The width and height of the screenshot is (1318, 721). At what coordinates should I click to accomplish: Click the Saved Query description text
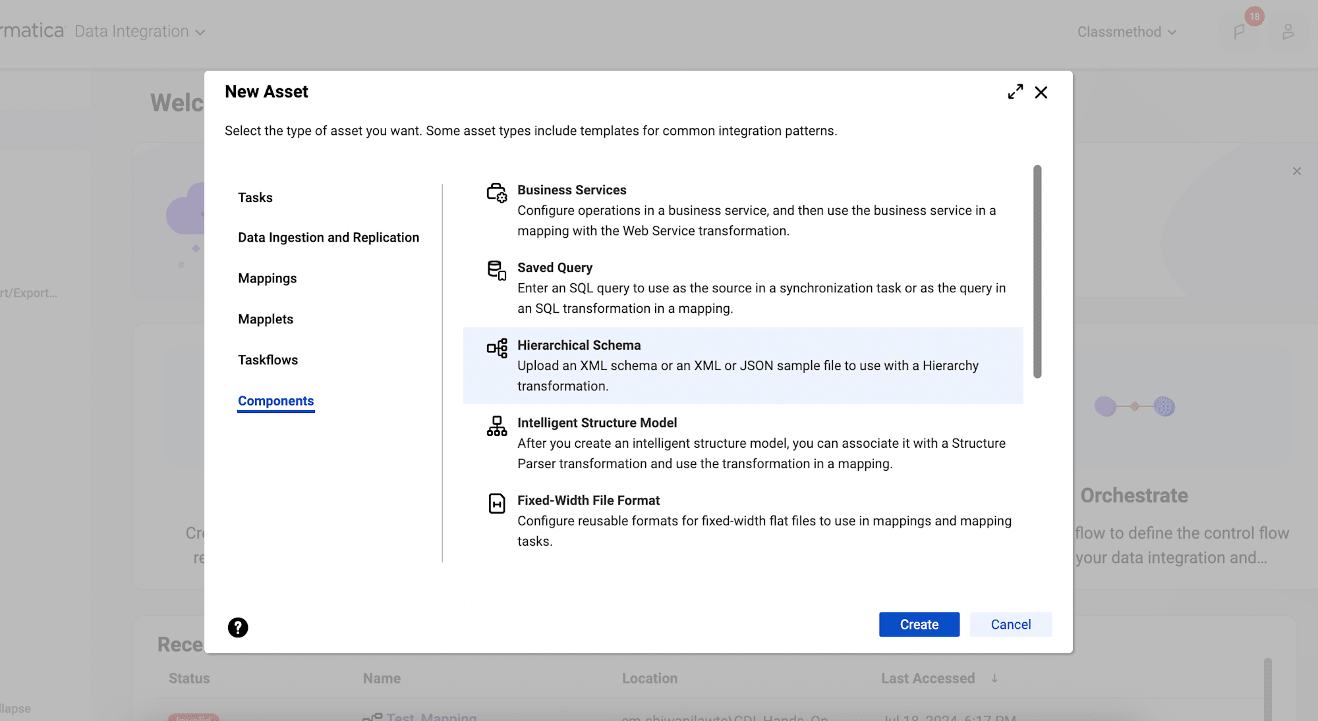coord(761,298)
